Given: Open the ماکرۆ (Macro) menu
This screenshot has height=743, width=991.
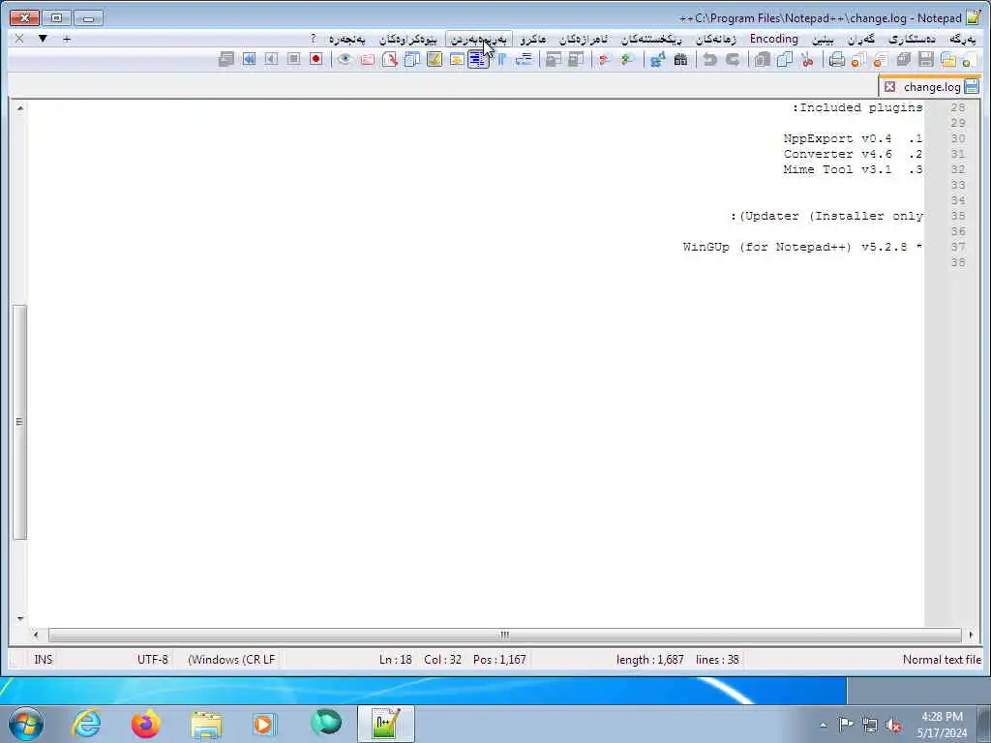Looking at the screenshot, I should pos(533,39).
